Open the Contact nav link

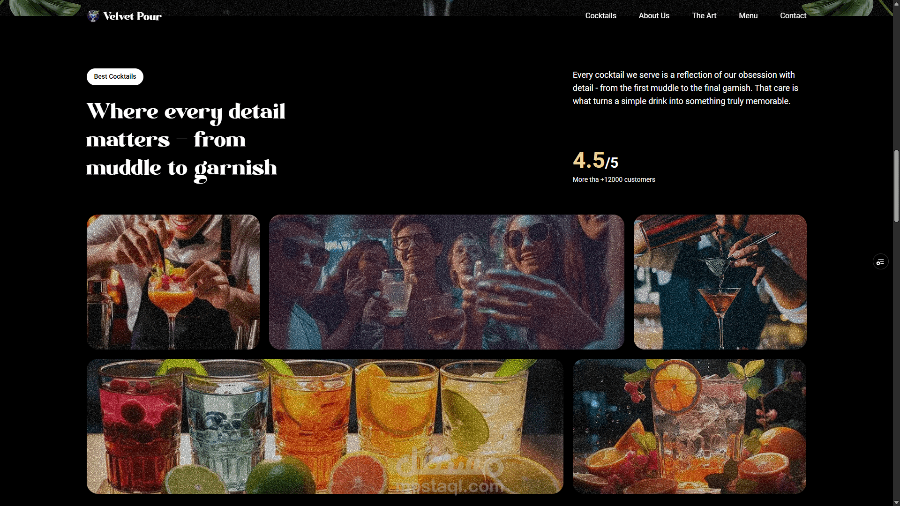coord(793,16)
